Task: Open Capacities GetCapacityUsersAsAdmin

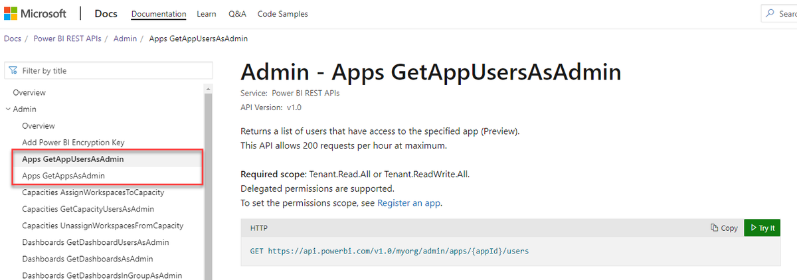Action: click(88, 209)
